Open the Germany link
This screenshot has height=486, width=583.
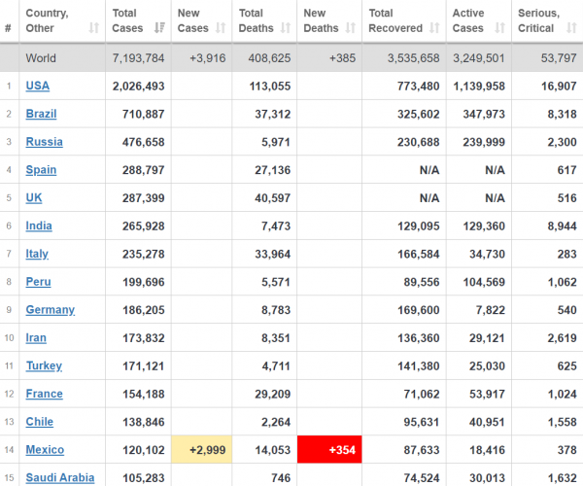51,310
